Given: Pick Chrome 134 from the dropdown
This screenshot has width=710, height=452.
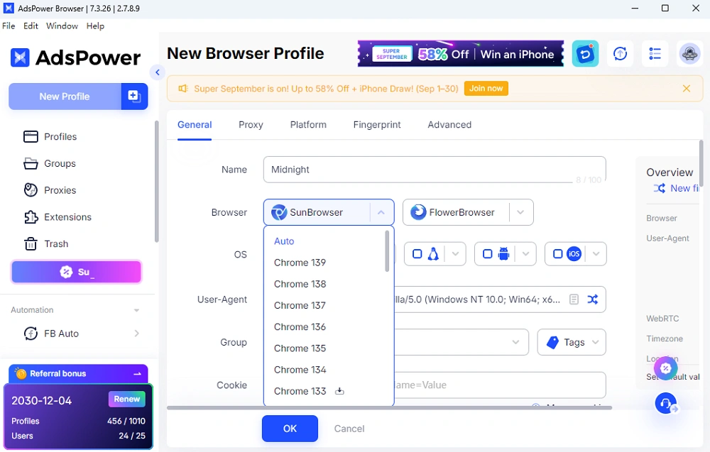Looking at the screenshot, I should [x=300, y=370].
